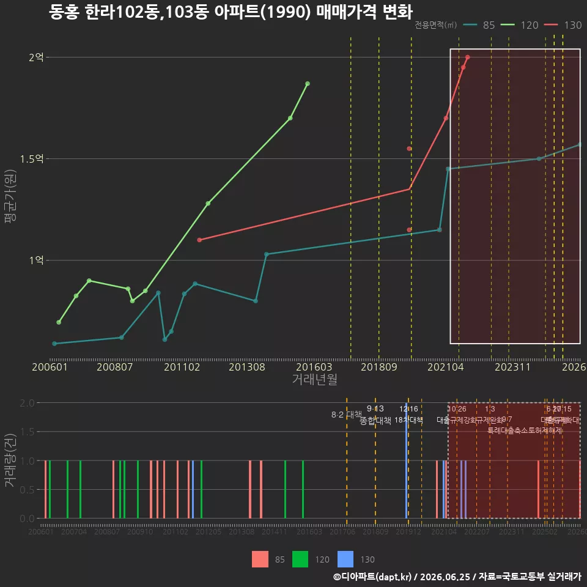This screenshot has width=587, height=587.
Task: Click the 디아파트(dapt.kr) copyright text
Action: 372,577
